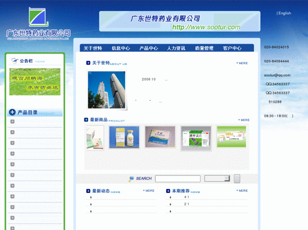Image resolution: width=308 pixels, height=230 pixels.
Task: Open product thumbnail with blue-white box
Action: point(160,137)
